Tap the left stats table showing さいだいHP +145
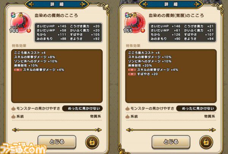Viewport: 228px width, 154px height. (x=68, y=33)
